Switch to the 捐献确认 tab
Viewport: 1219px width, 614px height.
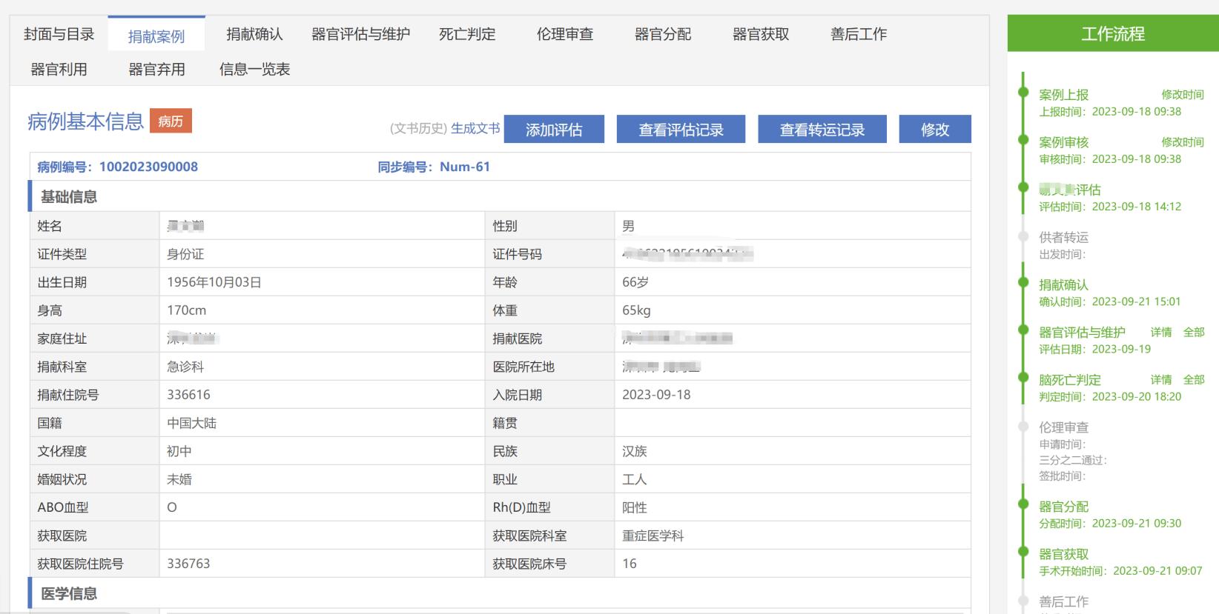[254, 34]
